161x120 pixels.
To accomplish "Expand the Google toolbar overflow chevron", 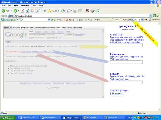I will pyautogui.click(x=146, y=19).
